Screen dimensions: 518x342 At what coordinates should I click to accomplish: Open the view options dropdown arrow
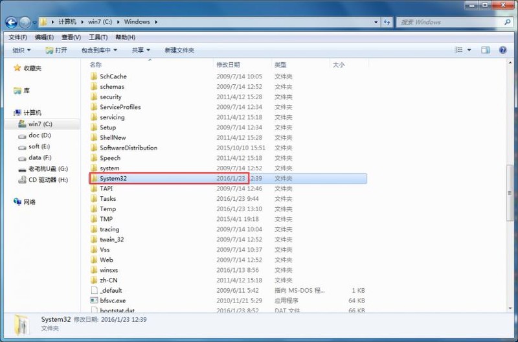(469, 50)
